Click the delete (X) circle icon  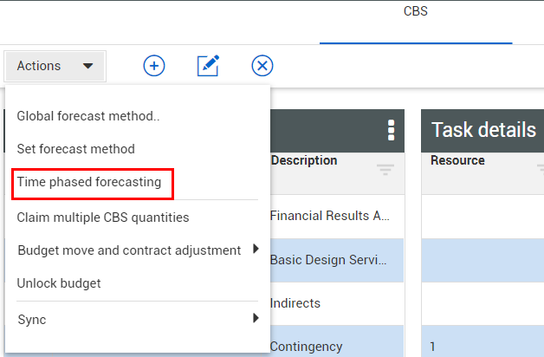pos(262,66)
